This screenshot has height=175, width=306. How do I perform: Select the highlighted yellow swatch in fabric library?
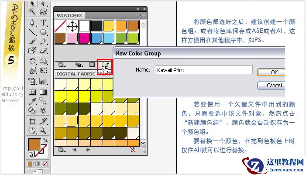coord(72,121)
